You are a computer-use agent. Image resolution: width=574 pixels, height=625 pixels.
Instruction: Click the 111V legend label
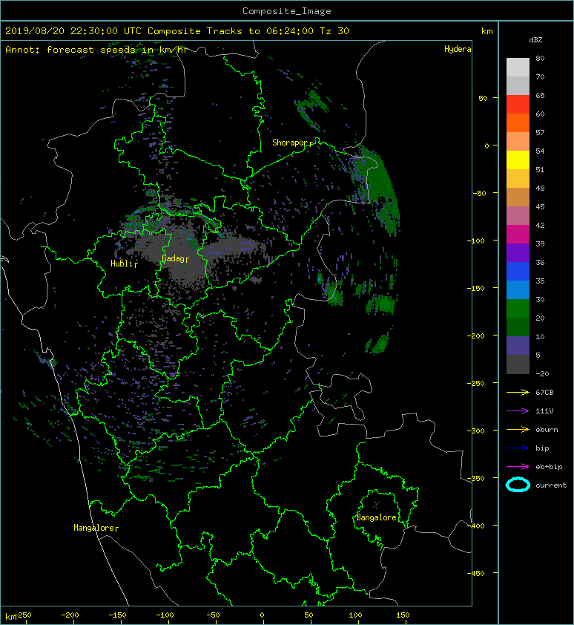click(x=544, y=411)
